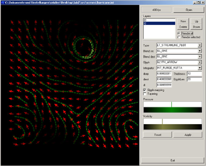Create a layer with the New button
The image size is (206, 166).
coord(183,21)
